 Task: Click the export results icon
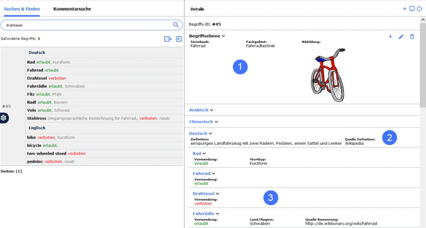click(x=168, y=39)
